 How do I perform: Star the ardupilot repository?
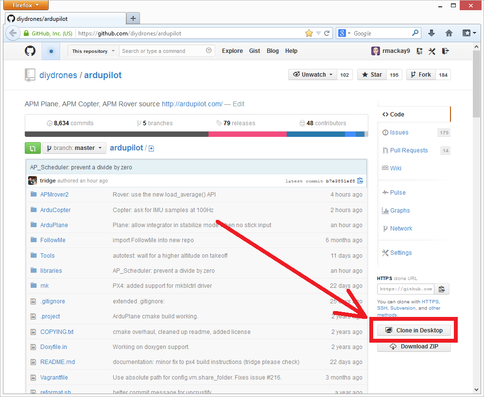(x=372, y=75)
